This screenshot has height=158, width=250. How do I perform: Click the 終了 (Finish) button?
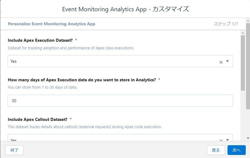point(14,150)
